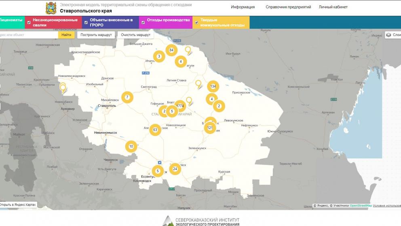Viewport: 401px width, 226px height.
Task: Click the map cluster marker labeled 84
Action: (171, 50)
